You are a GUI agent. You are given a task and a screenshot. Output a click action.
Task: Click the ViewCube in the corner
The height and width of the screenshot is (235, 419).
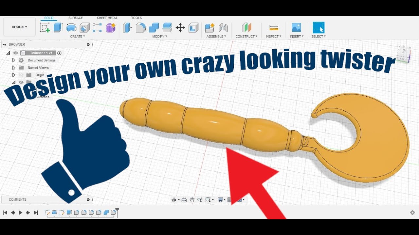pyautogui.click(x=403, y=54)
